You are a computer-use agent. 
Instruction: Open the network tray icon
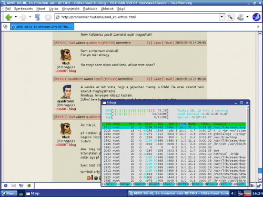[240, 193]
